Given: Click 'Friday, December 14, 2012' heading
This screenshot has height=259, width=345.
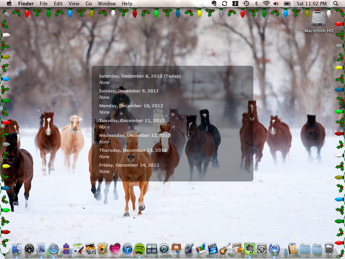Looking at the screenshot, I should pos(129,165).
